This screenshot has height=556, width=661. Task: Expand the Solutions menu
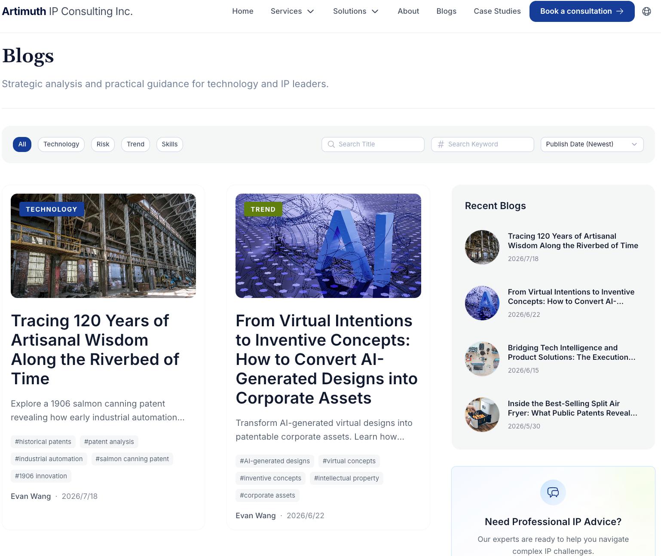[x=356, y=11]
